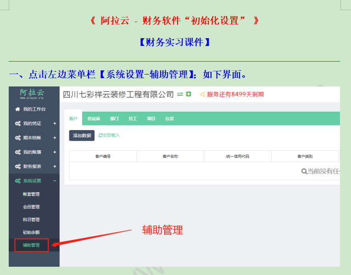Image resolution: width=351 pixels, height=275 pixels.
Task: Click the gears icon beside 我的凭证
Action: [x=18, y=124]
